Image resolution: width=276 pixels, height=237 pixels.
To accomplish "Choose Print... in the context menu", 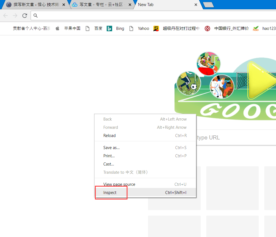I will point(145,156).
